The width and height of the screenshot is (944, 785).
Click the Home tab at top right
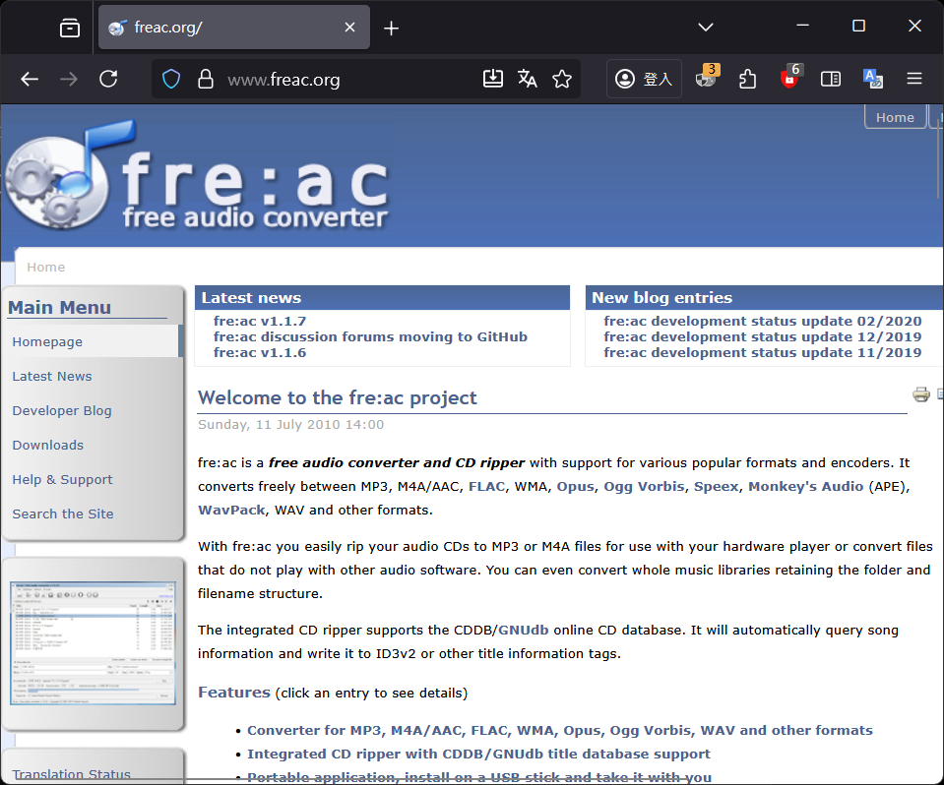tap(894, 117)
